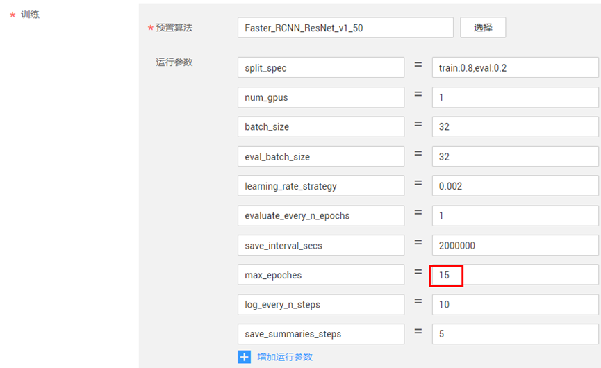Click the evaluate_every_n_epochs name field
601x368 pixels.
pos(320,215)
